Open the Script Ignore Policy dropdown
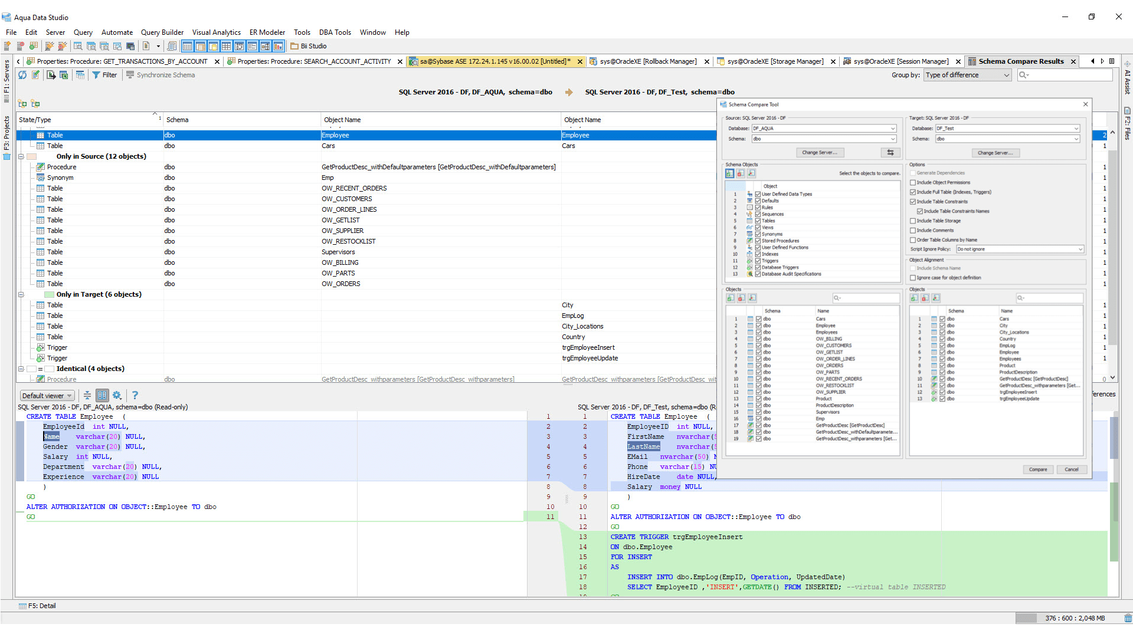Screen dimensions: 1133x637 tap(1078, 249)
